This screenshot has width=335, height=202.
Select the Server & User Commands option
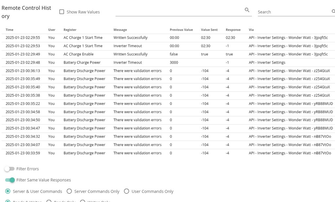pyautogui.click(x=8, y=191)
